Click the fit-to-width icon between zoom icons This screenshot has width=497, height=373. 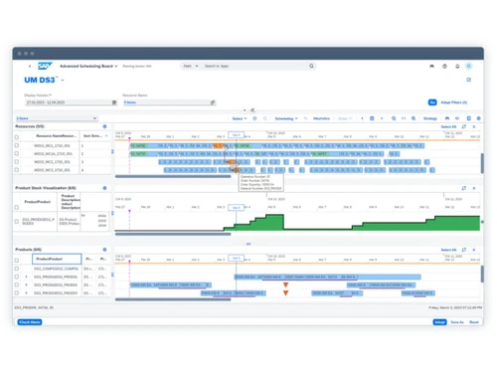pos(404,118)
